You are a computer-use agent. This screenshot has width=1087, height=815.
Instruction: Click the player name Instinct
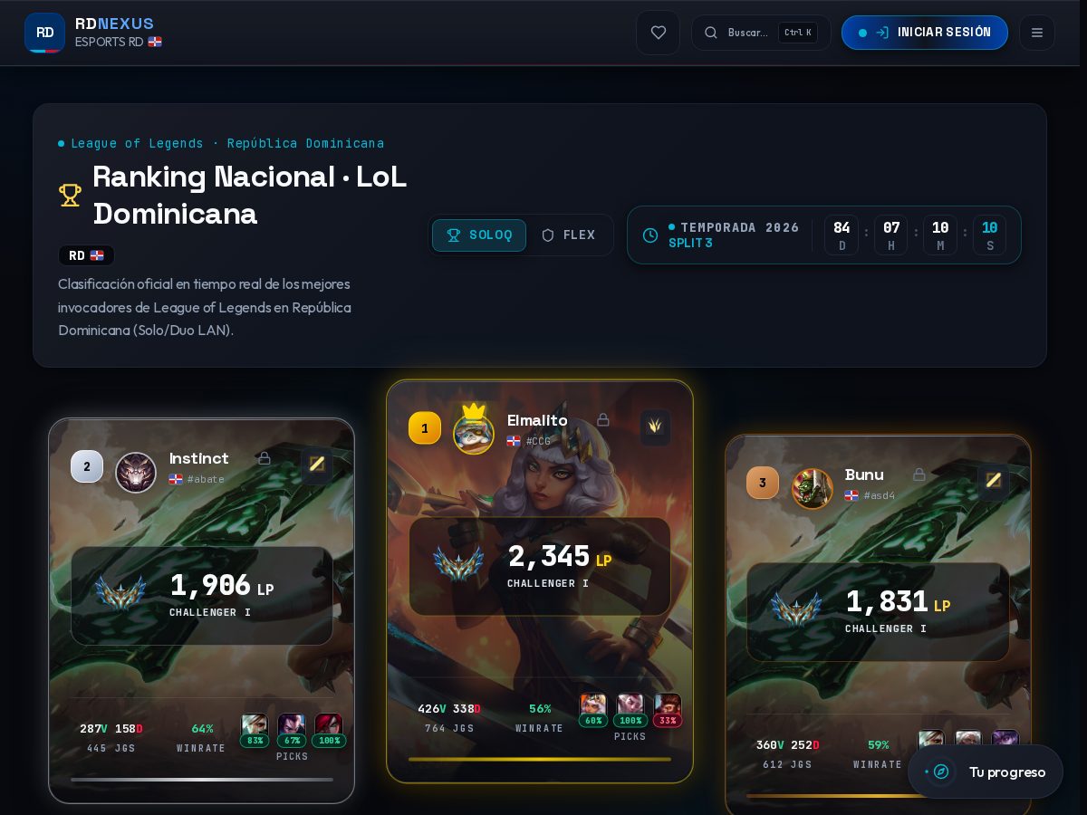(199, 458)
